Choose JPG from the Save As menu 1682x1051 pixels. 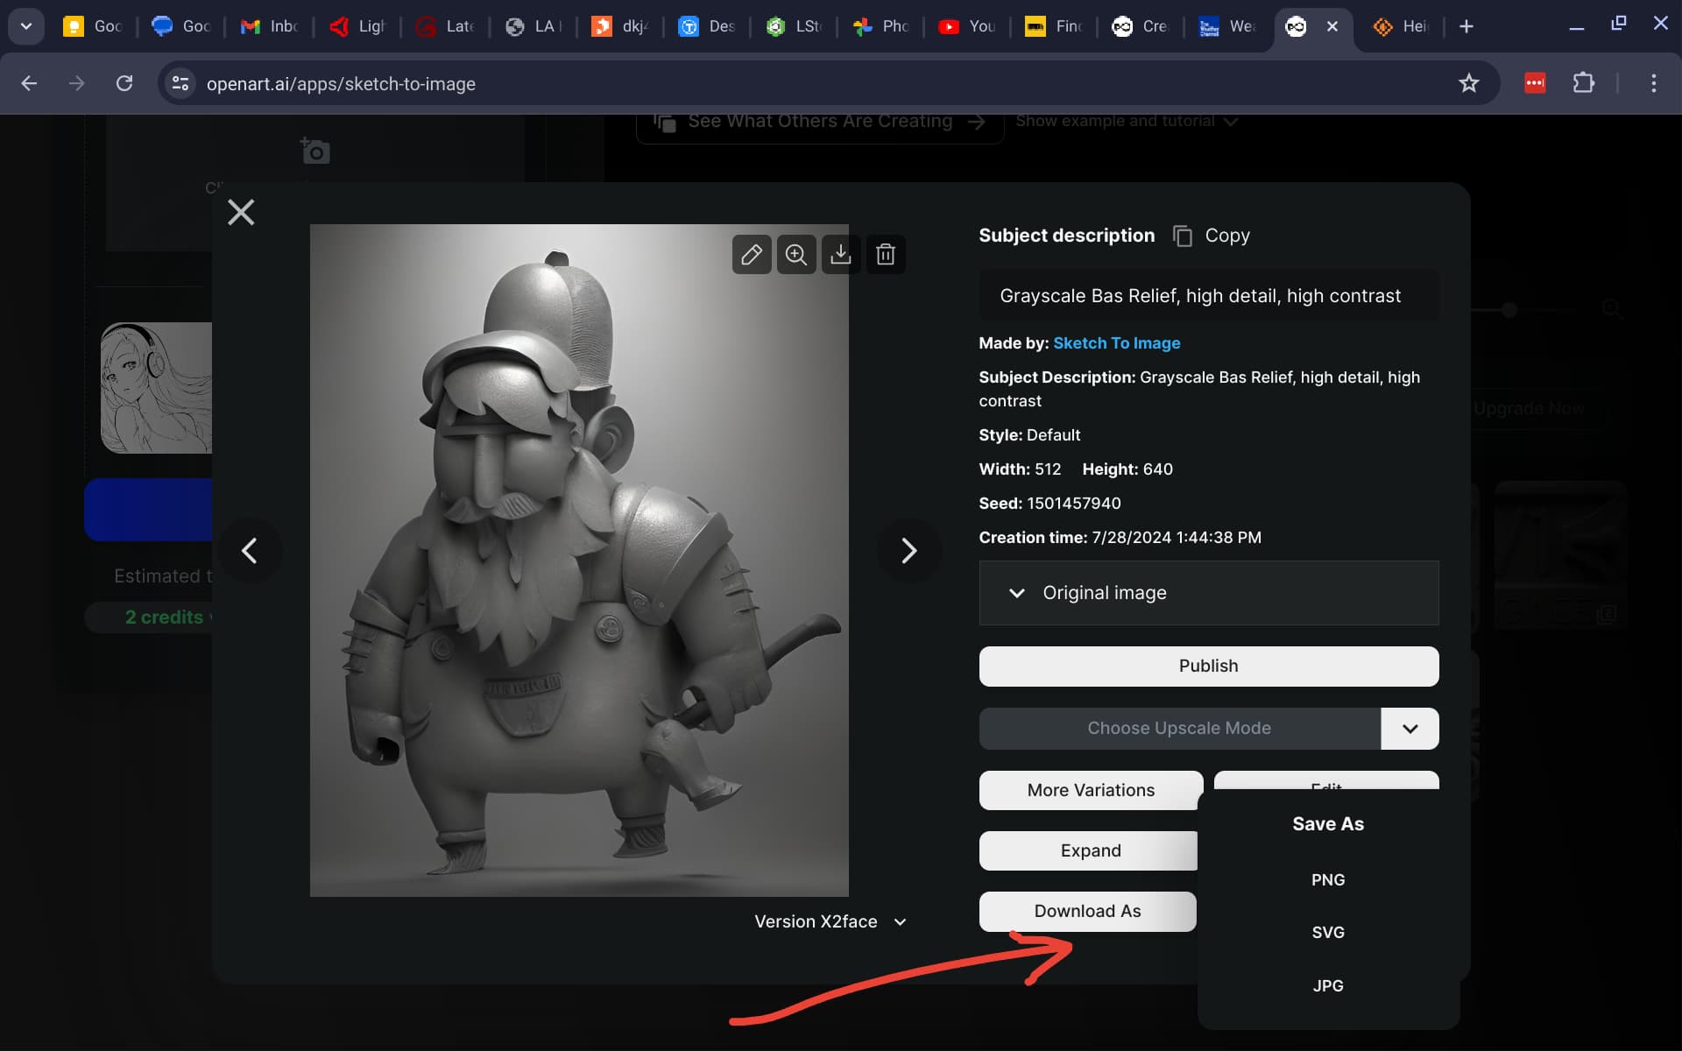point(1328,986)
